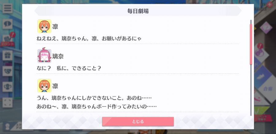Screen dimensions: 276x134
Task: Select 凛's first avatar thumbnail
Action: 44,26
